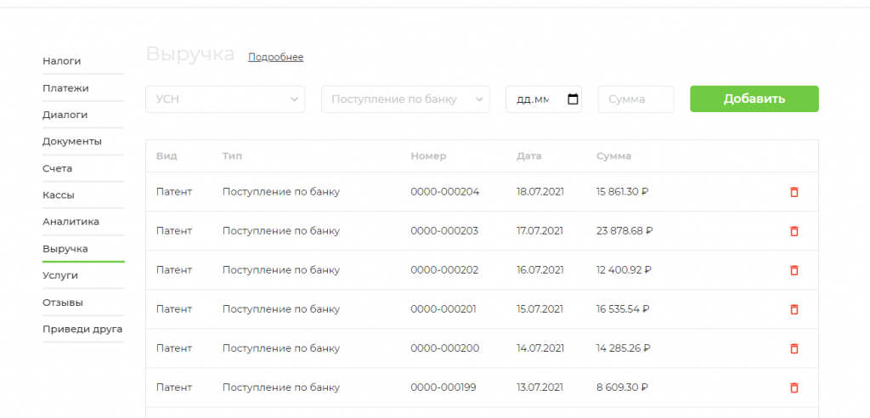Delete the revenue entry 0000-000199
Viewport: 870px width, 418px height.
point(794,387)
